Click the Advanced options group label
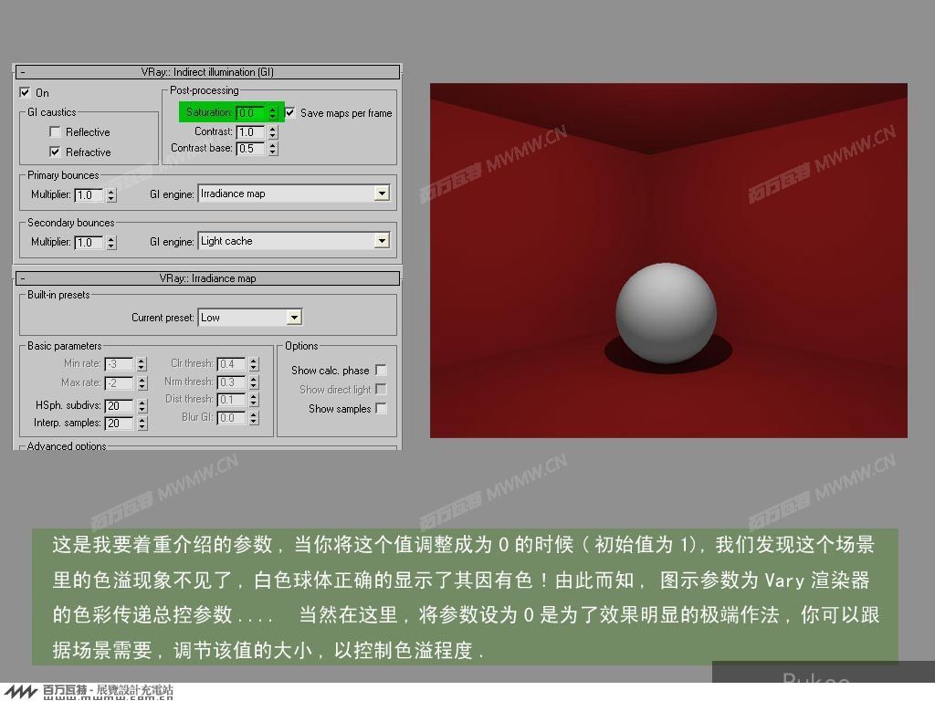 coord(67,445)
